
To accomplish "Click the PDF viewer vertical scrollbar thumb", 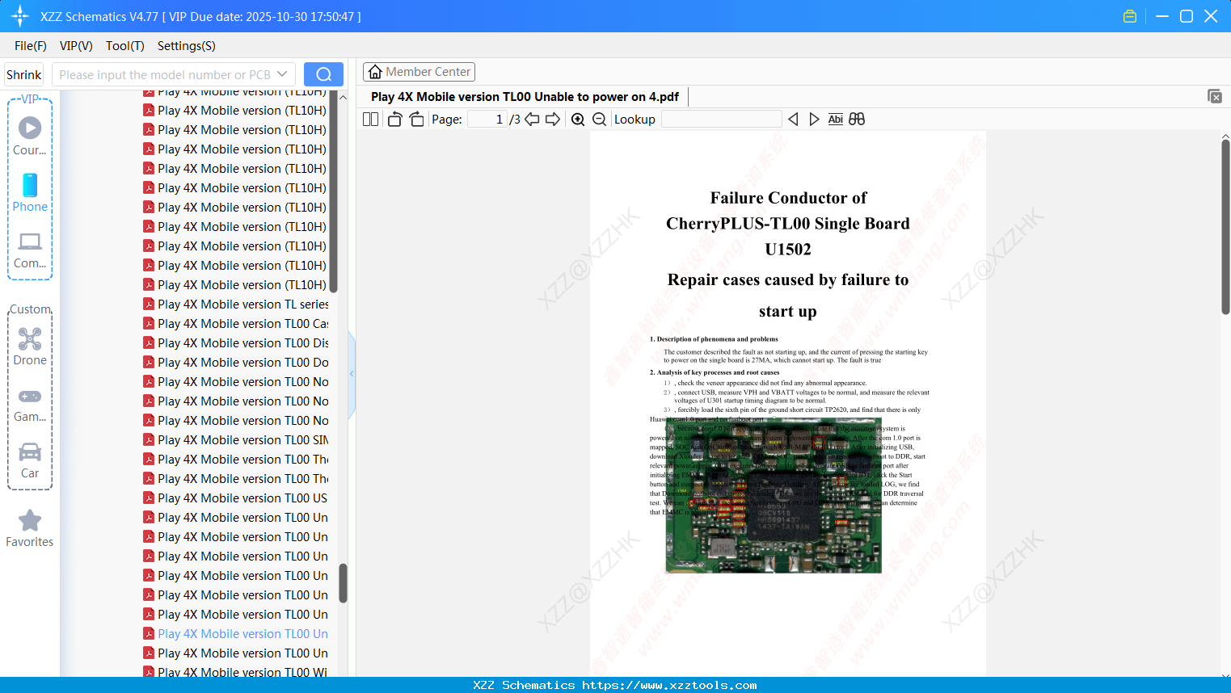I will click(x=1225, y=226).
